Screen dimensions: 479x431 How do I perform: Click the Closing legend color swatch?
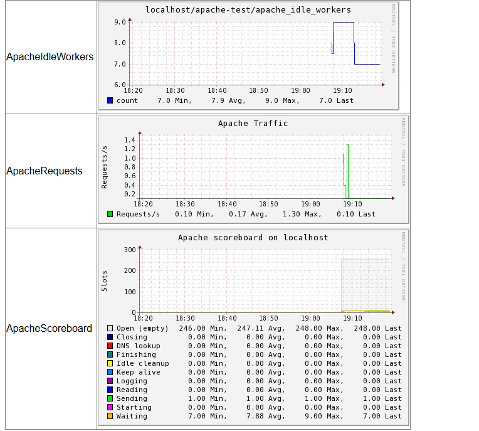click(x=110, y=337)
